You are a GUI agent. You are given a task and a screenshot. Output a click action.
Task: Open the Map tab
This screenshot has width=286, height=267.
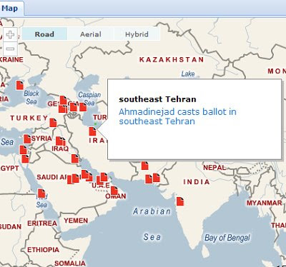click(x=10, y=9)
